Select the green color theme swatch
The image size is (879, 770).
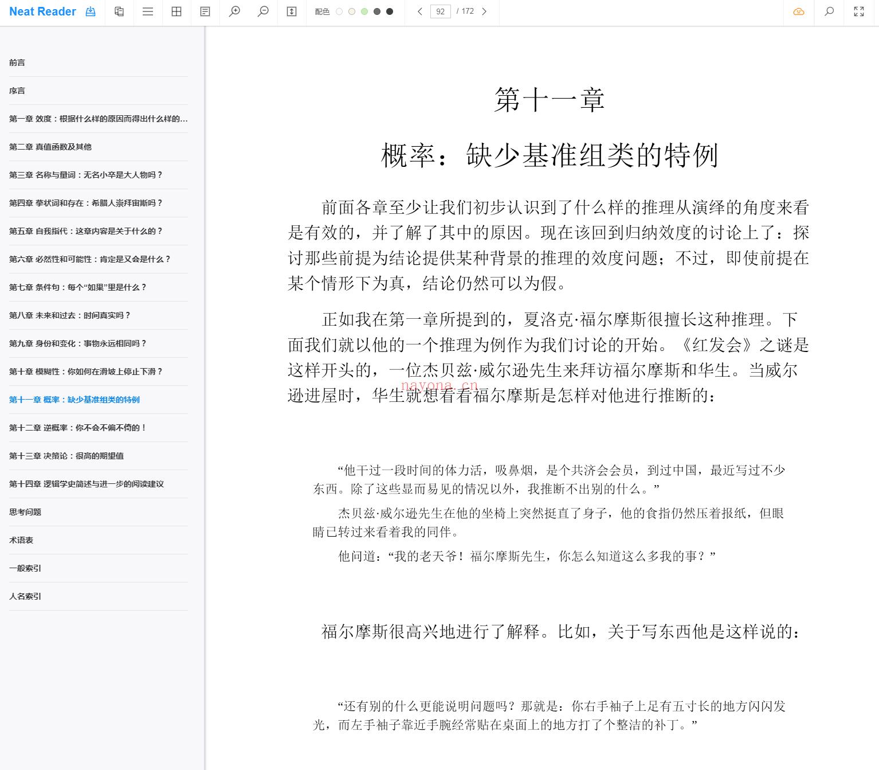(x=364, y=11)
